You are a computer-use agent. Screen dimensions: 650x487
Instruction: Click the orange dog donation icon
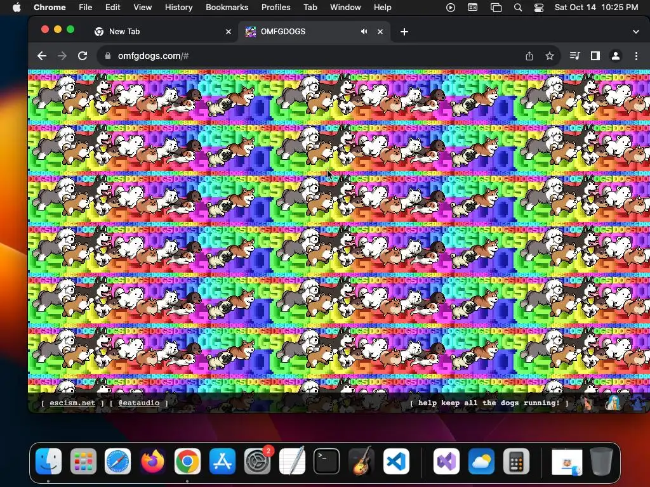[x=587, y=403]
